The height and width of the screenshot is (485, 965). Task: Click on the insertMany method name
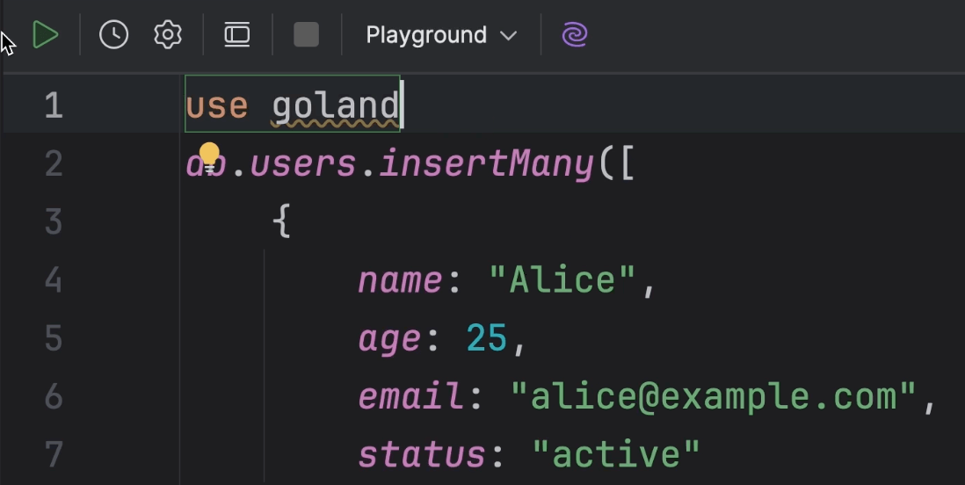486,164
